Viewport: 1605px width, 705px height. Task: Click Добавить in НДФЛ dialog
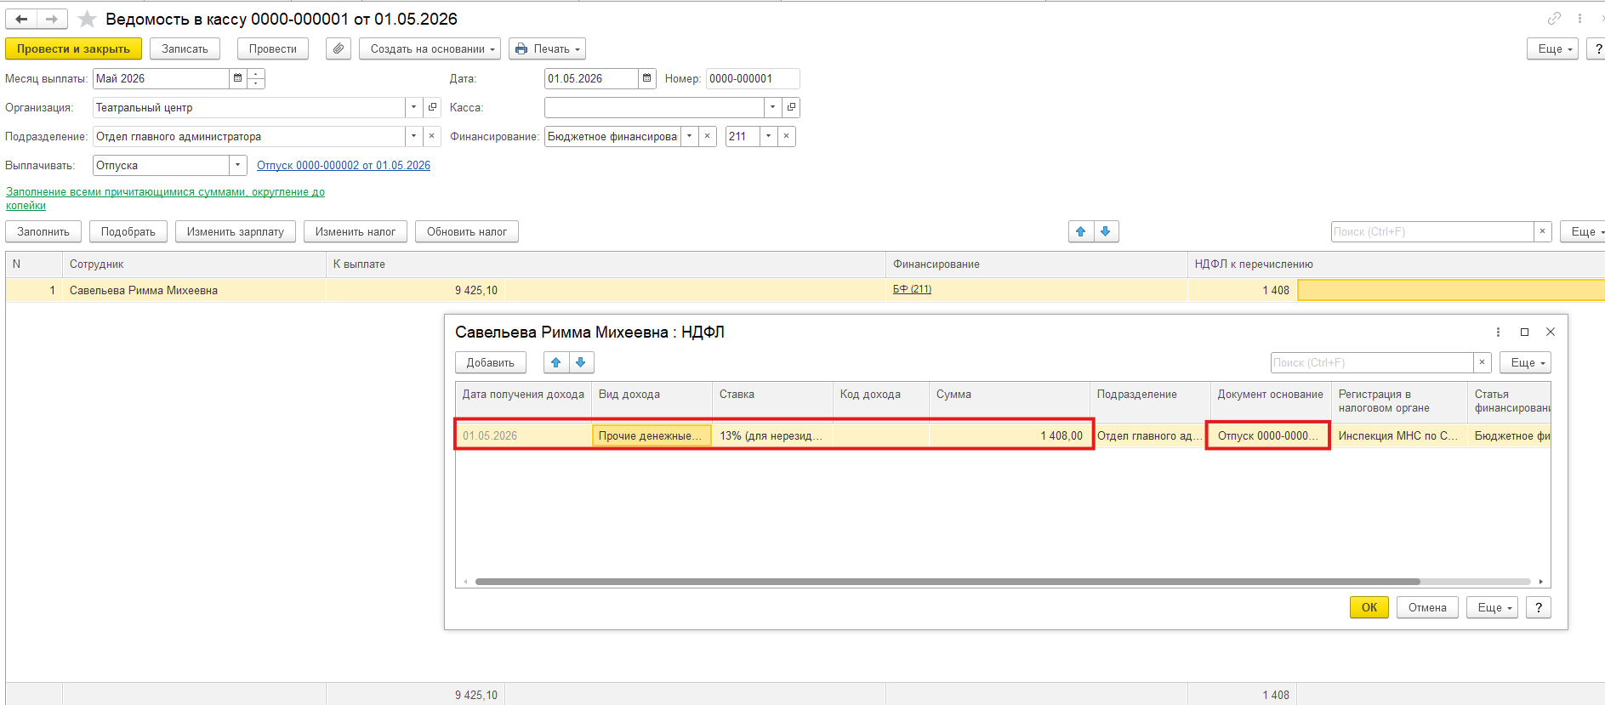[x=491, y=362]
